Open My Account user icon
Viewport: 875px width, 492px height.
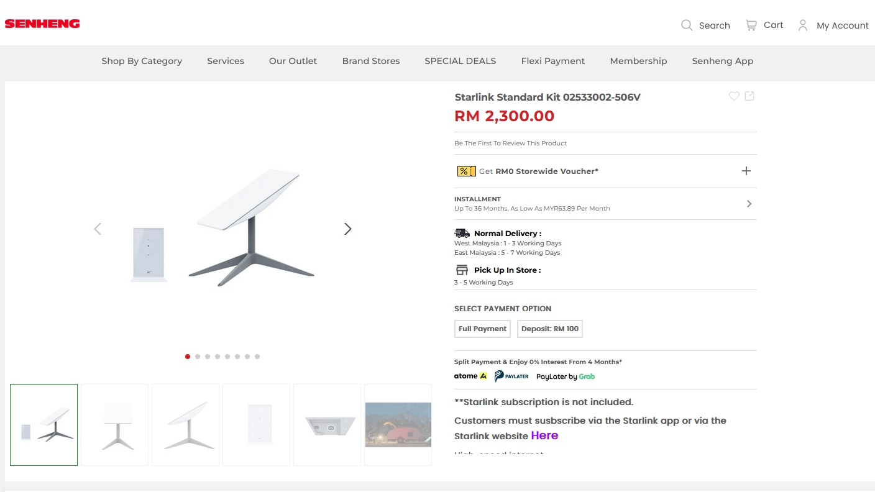[x=803, y=25]
